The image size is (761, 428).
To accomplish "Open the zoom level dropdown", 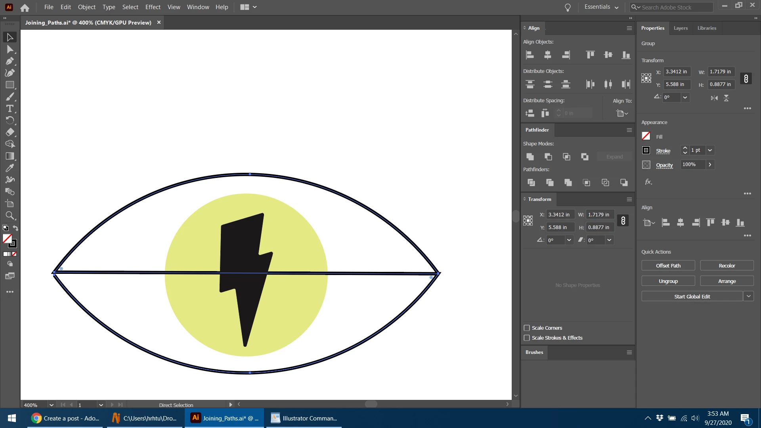I will tap(51, 405).
